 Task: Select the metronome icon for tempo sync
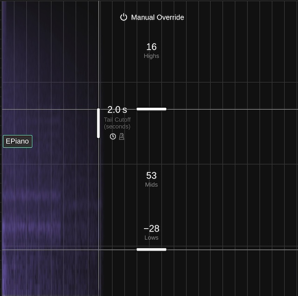pyautogui.click(x=122, y=136)
